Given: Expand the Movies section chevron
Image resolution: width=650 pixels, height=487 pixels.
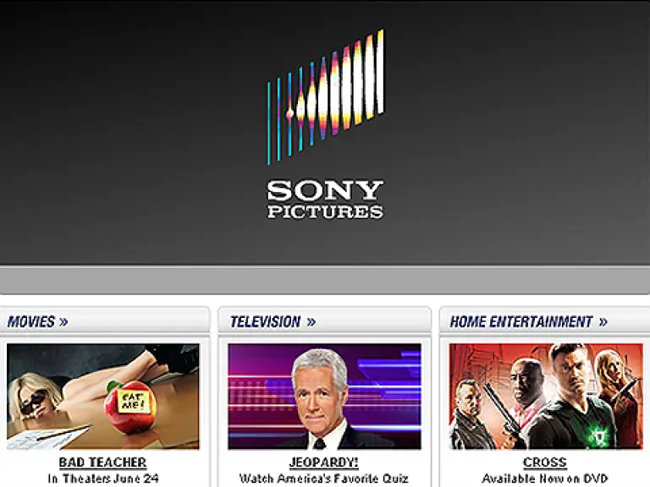Looking at the screenshot, I should click(63, 322).
